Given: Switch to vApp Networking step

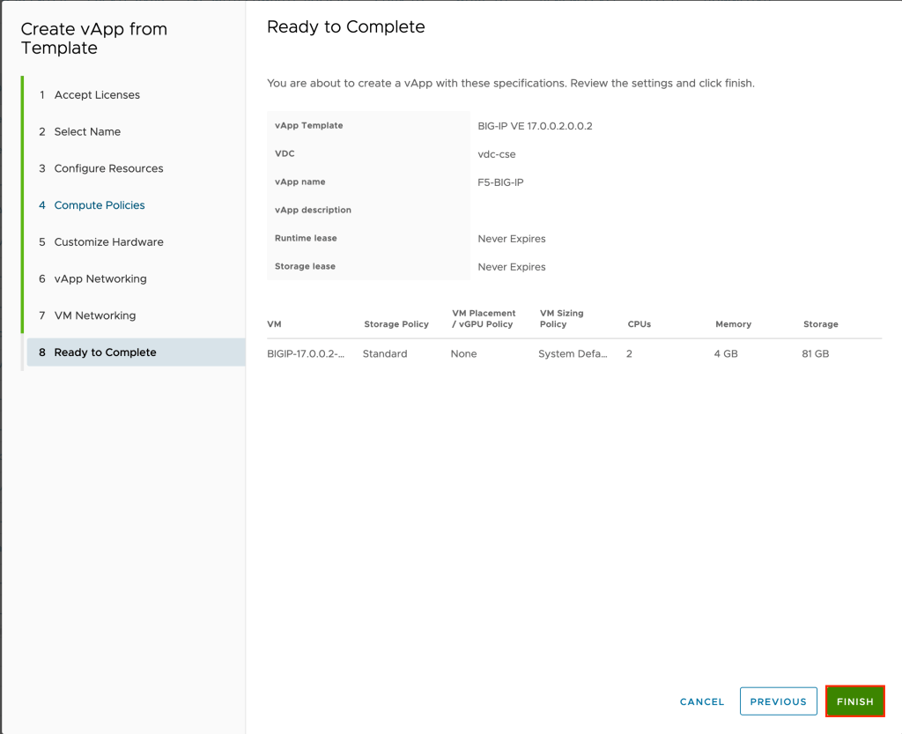Looking at the screenshot, I should pos(100,279).
